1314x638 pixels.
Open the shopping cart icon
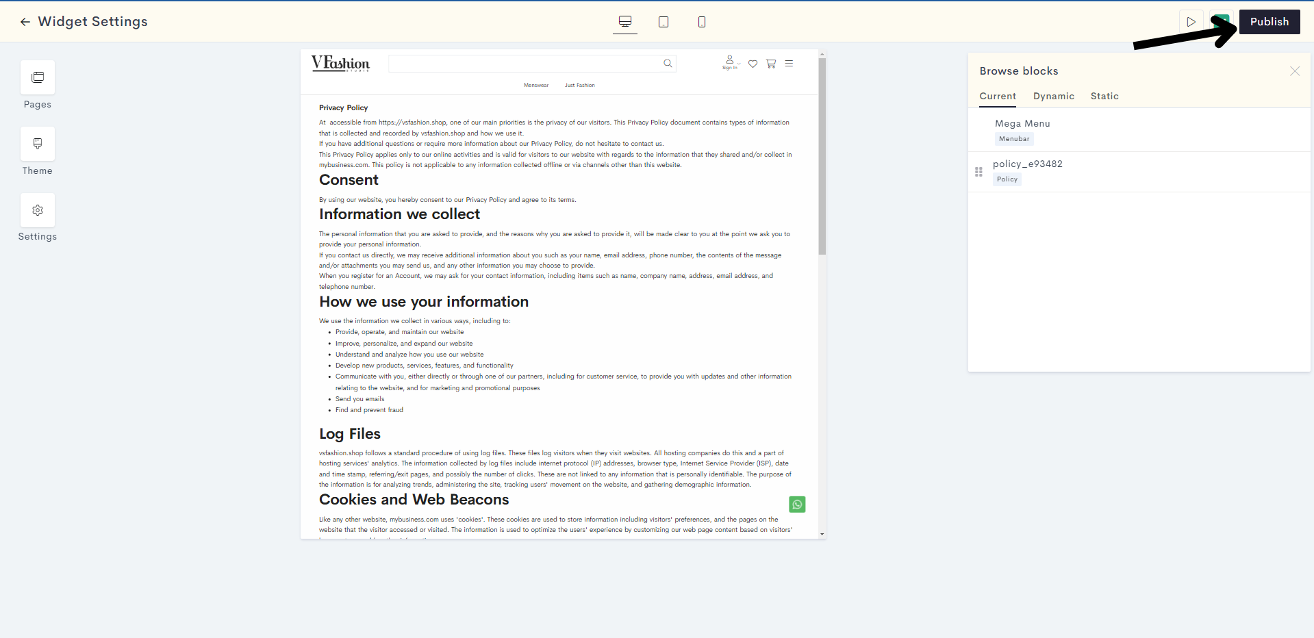[771, 64]
